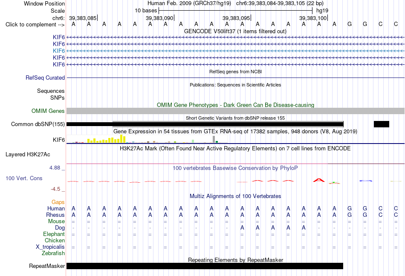
Task: Click the -4.5 PhyloP scale minimum
Action: [x=55, y=189]
